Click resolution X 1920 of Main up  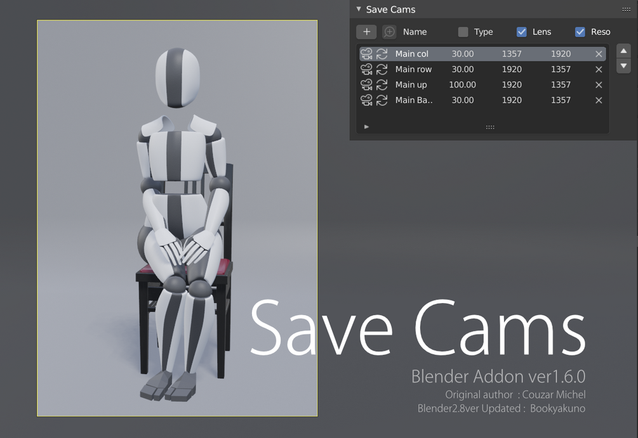(x=512, y=84)
